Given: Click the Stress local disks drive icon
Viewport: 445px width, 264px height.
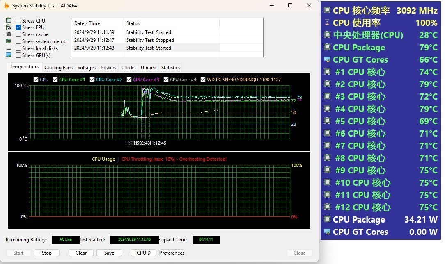Looking at the screenshot, I should point(9,49).
